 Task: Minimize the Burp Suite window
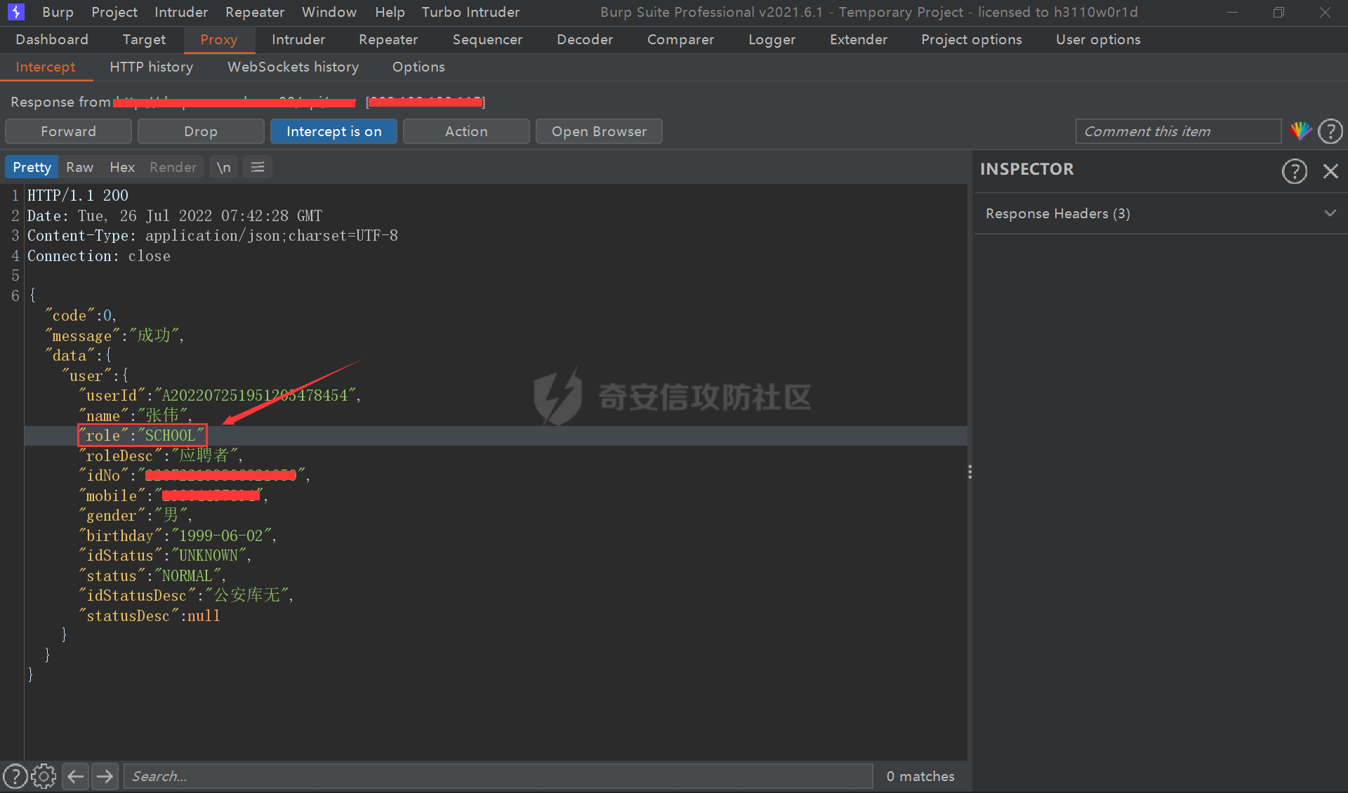(x=1232, y=12)
